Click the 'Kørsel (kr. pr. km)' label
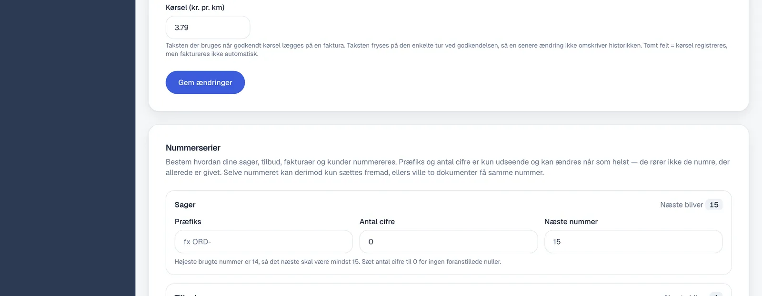This screenshot has width=762, height=296. [195, 8]
